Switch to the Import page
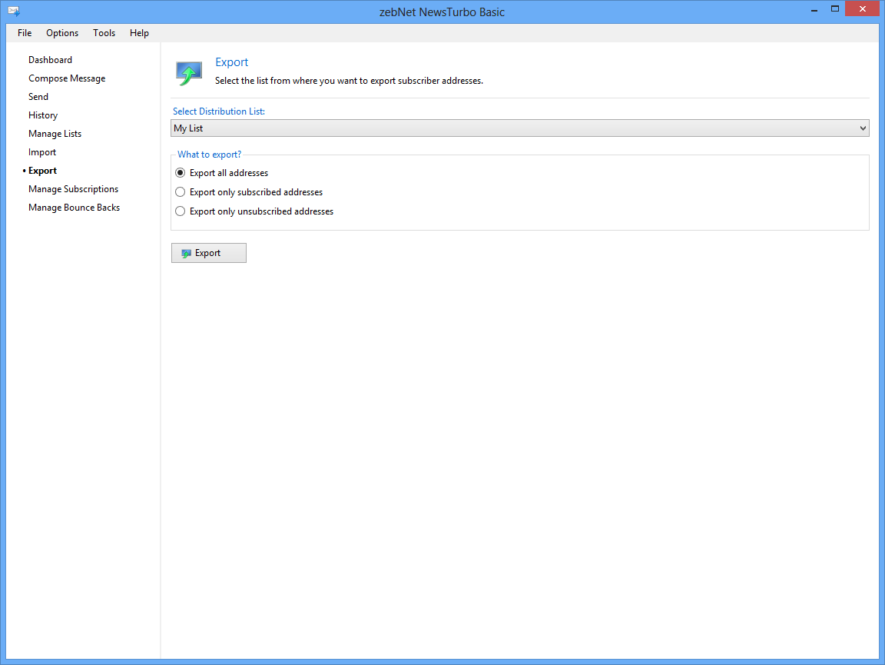Screen dimensions: 885x665 click(x=42, y=152)
